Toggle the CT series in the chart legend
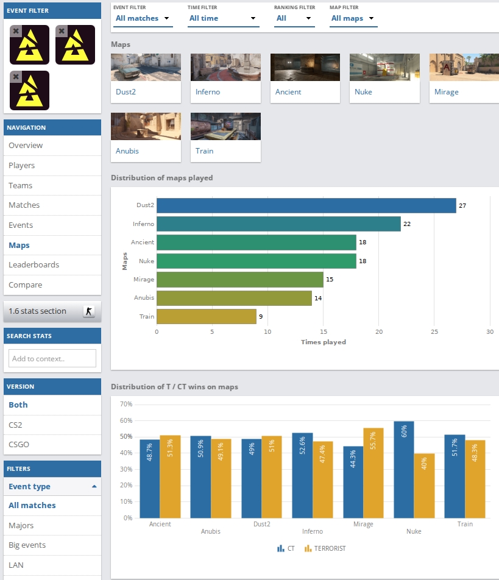Screen dimensions: 499x580 [286, 548]
